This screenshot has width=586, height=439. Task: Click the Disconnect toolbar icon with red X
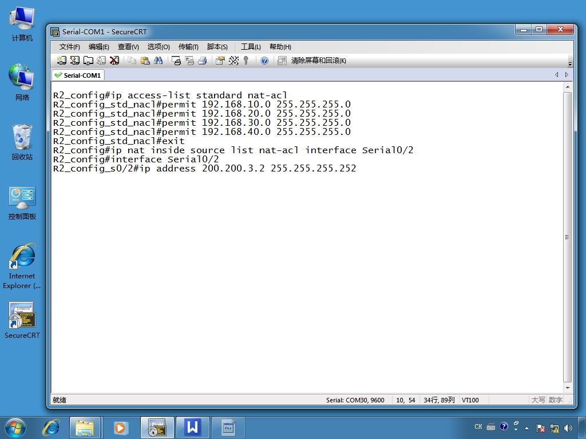coord(114,61)
